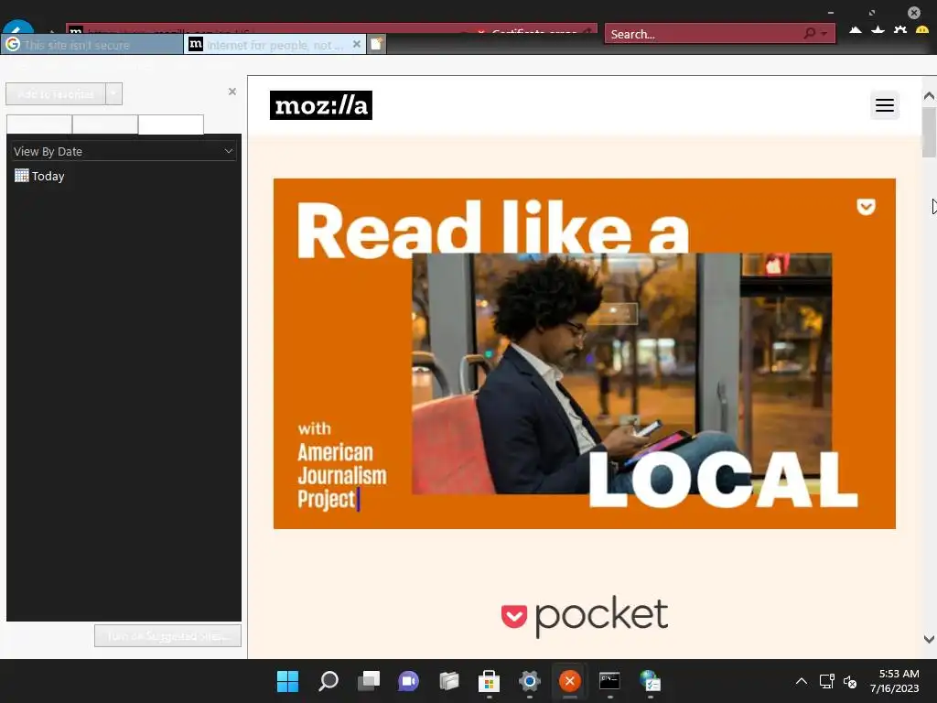This screenshot has height=703, width=937.
Task: Open the clock showing 5:53 AM
Action: click(x=894, y=681)
